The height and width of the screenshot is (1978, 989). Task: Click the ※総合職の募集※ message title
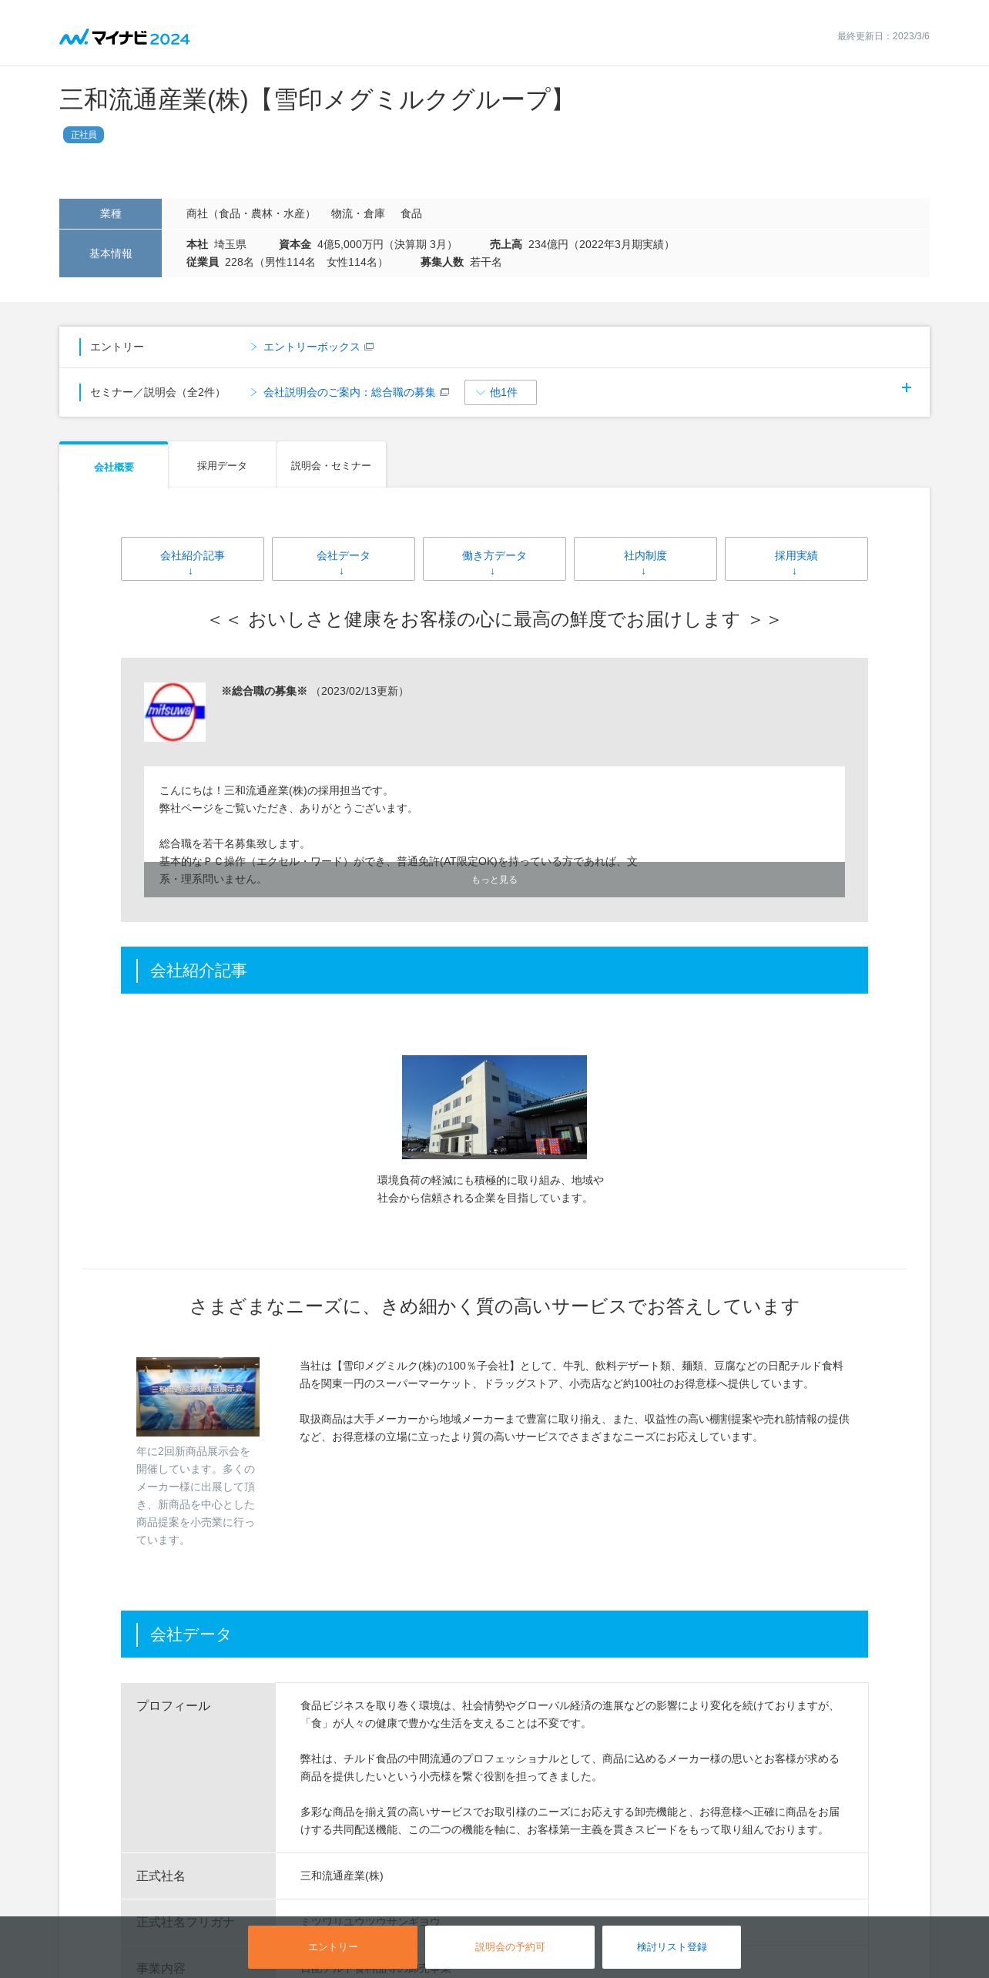coord(264,691)
